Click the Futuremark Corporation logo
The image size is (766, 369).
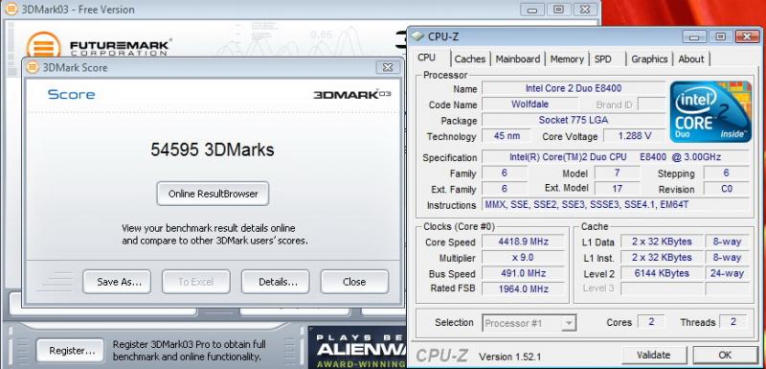[99, 45]
